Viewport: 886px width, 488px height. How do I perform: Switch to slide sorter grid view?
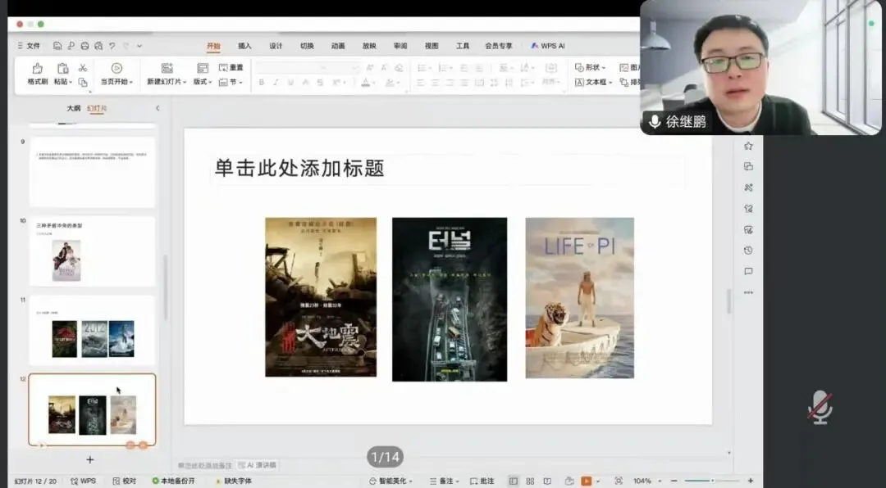coord(530,481)
